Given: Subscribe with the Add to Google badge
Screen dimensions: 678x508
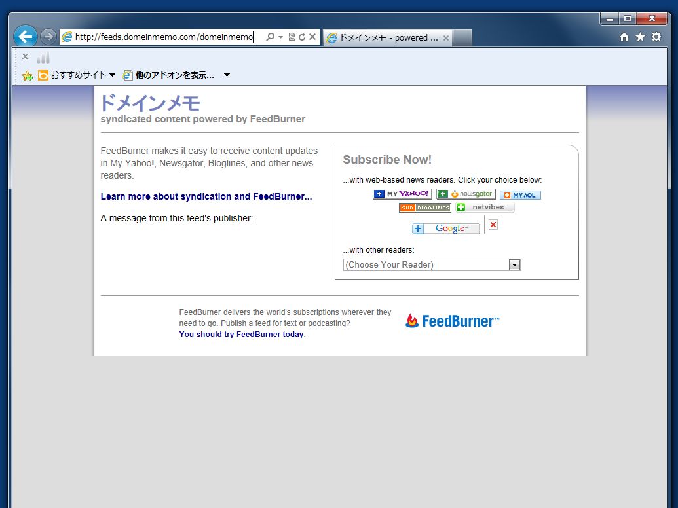Looking at the screenshot, I should coord(446,228).
